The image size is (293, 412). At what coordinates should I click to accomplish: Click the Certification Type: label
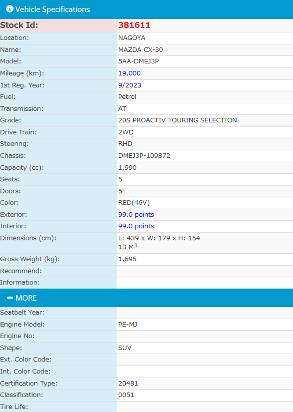click(29, 383)
